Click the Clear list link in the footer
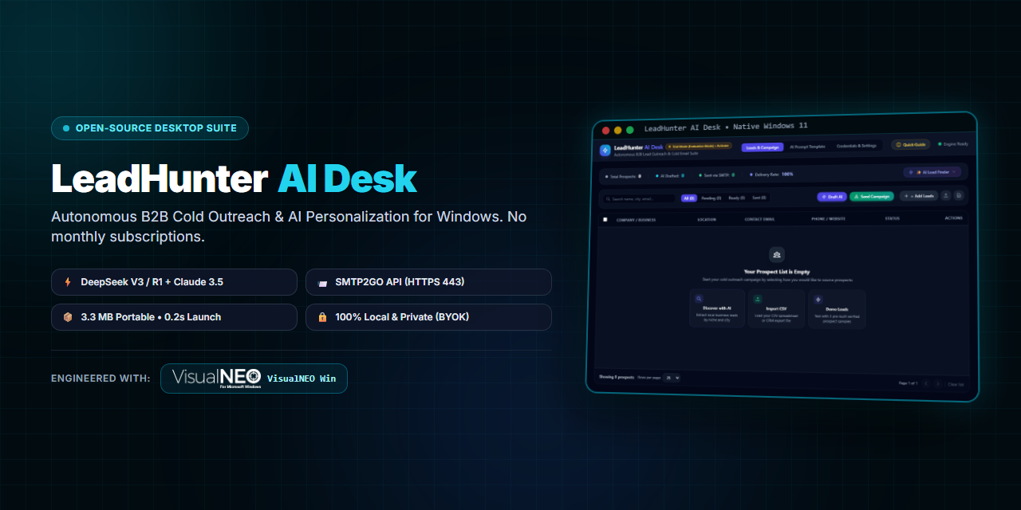Viewport: 1021px width, 510px height. click(955, 384)
